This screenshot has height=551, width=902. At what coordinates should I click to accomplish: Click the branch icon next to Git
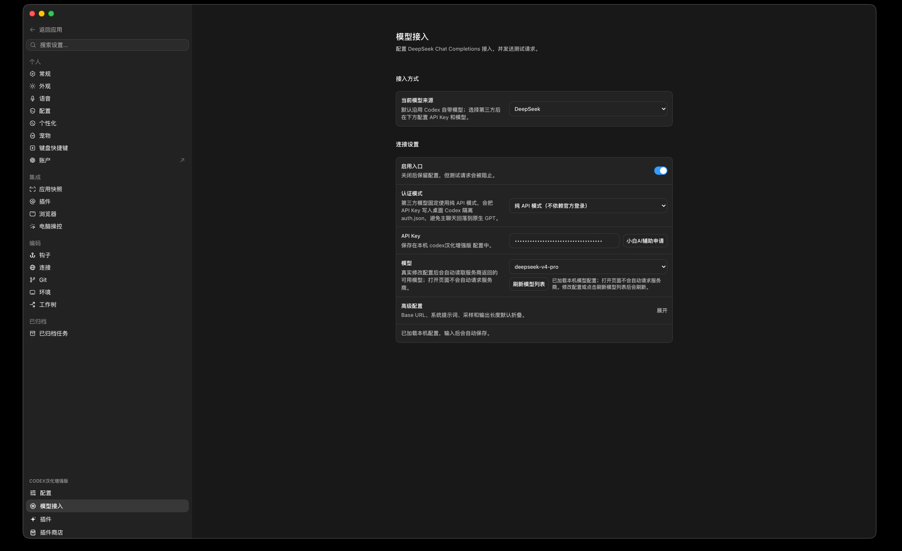[33, 280]
